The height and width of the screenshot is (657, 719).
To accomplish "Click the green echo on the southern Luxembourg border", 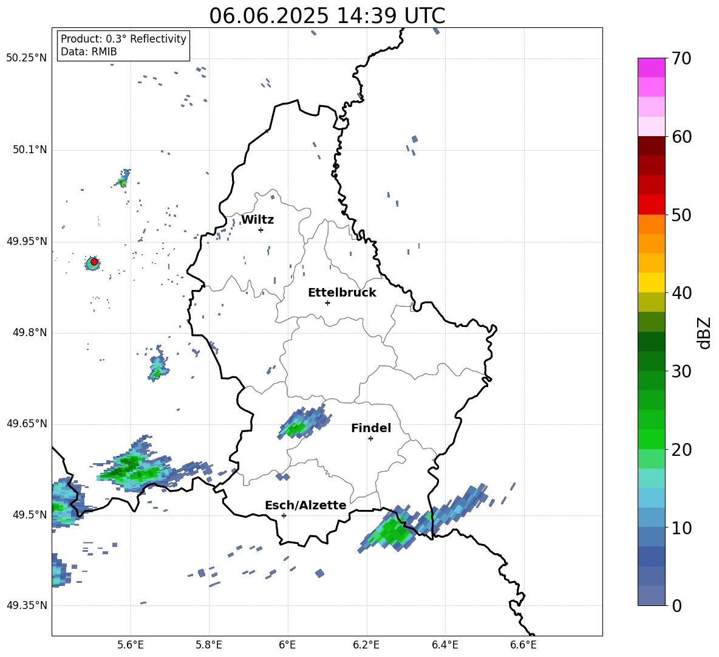I will (390, 530).
